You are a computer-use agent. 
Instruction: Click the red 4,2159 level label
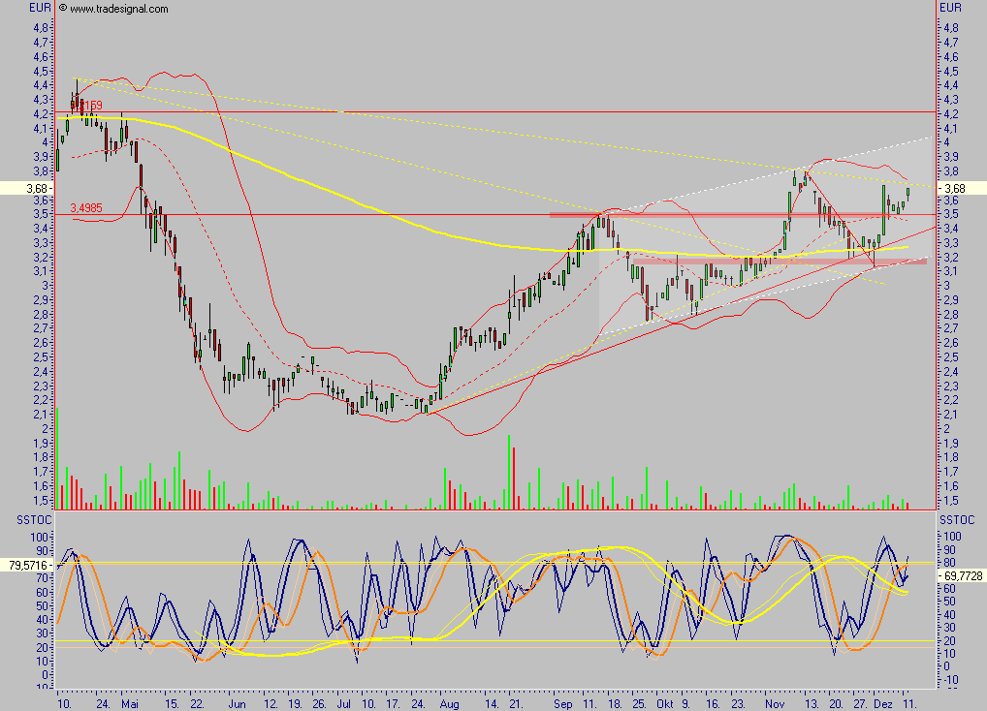[x=87, y=106]
